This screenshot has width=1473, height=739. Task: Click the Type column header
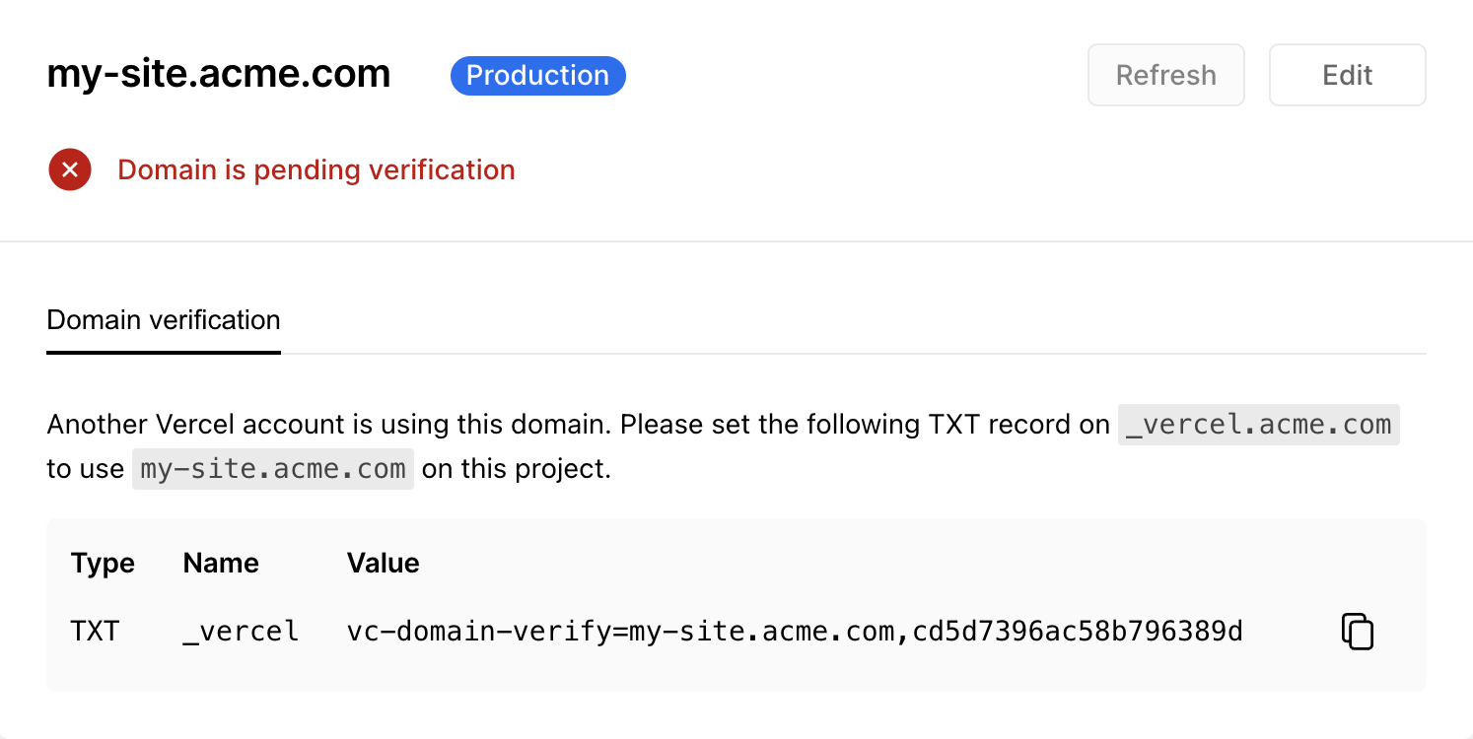[103, 563]
